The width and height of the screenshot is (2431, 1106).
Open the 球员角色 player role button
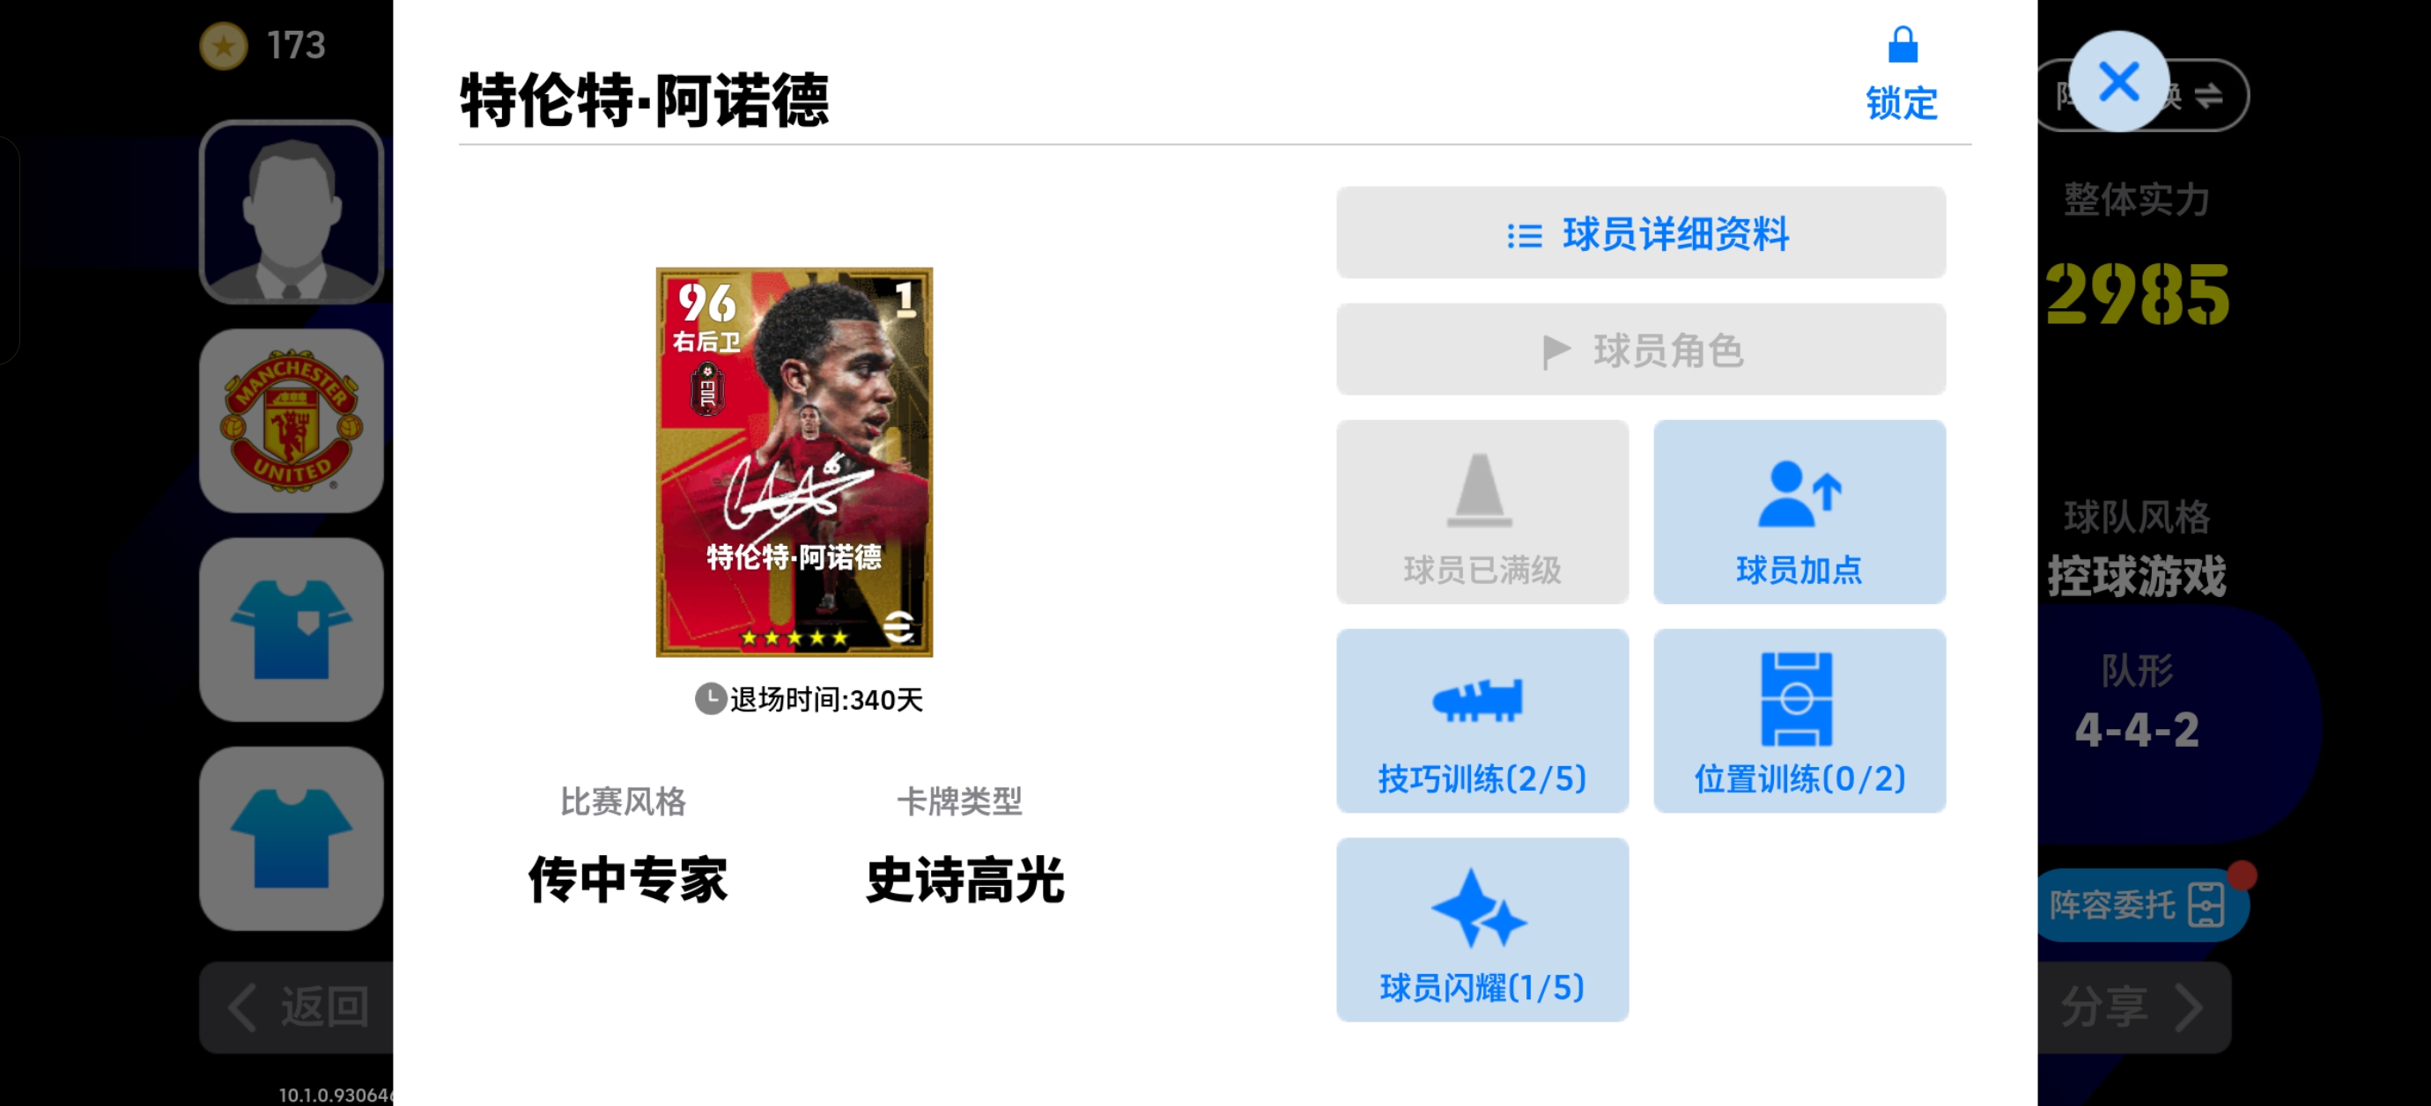[x=1640, y=350]
